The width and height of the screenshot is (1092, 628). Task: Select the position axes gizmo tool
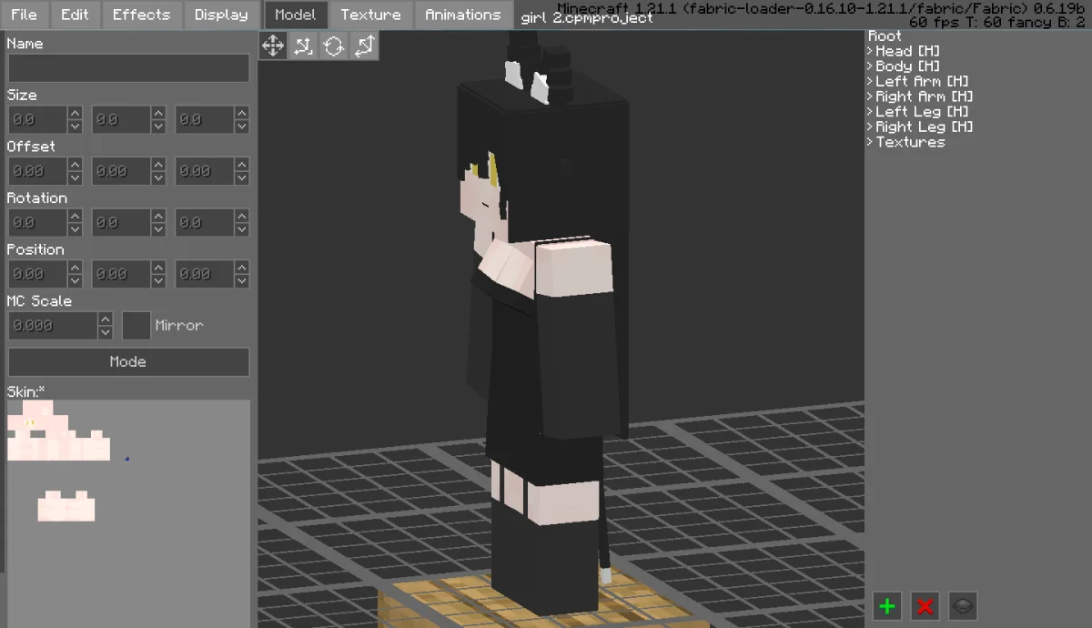pos(363,46)
